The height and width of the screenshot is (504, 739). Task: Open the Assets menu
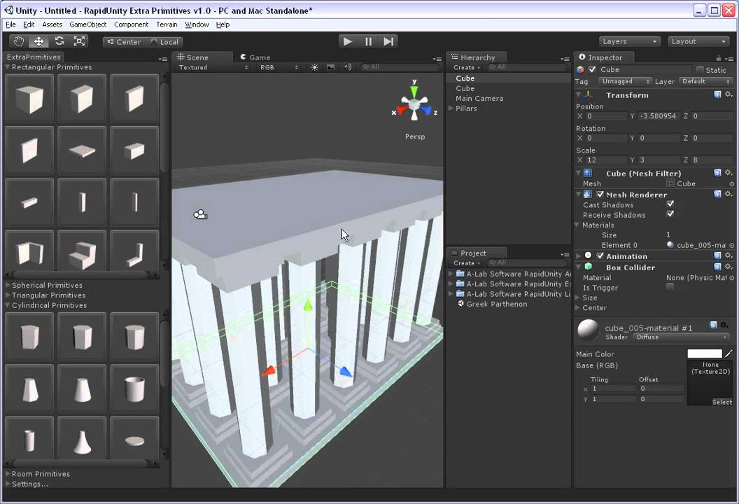52,24
